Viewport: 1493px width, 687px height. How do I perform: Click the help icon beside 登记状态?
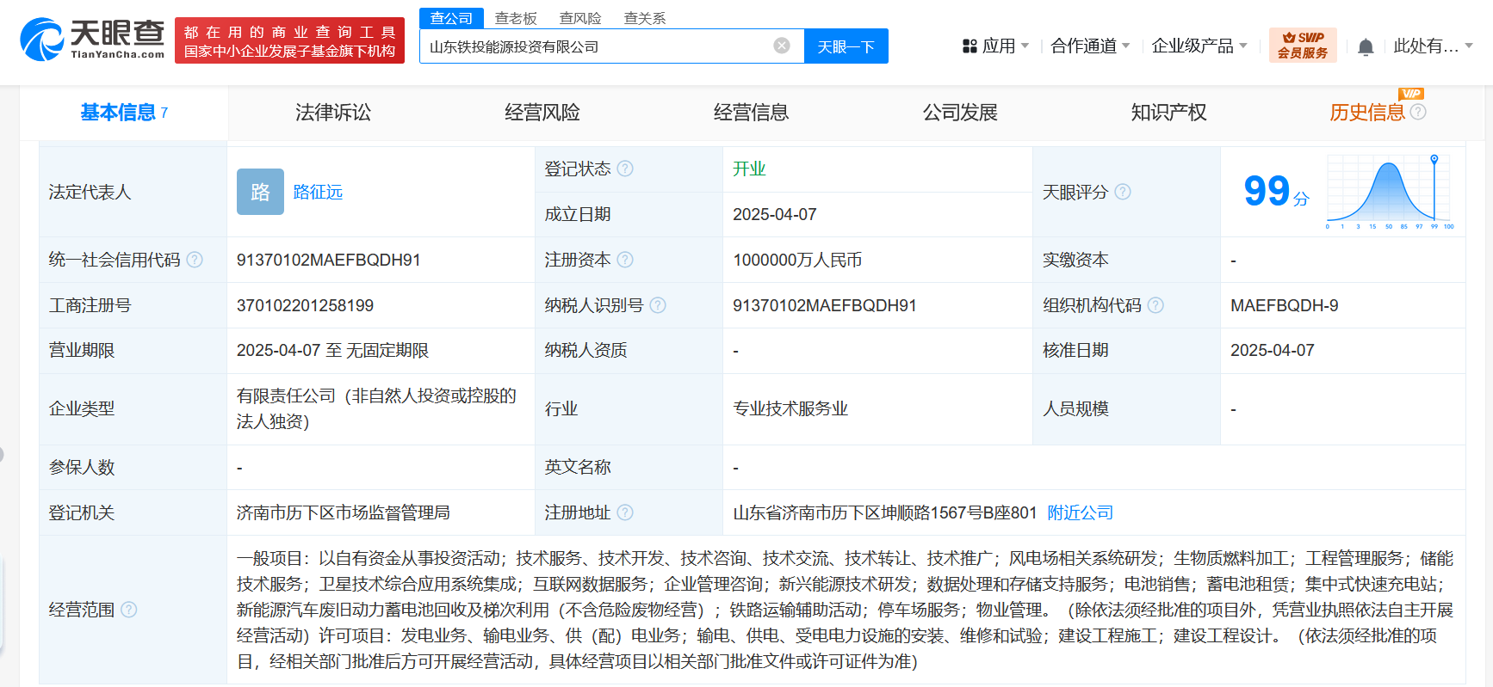point(625,169)
